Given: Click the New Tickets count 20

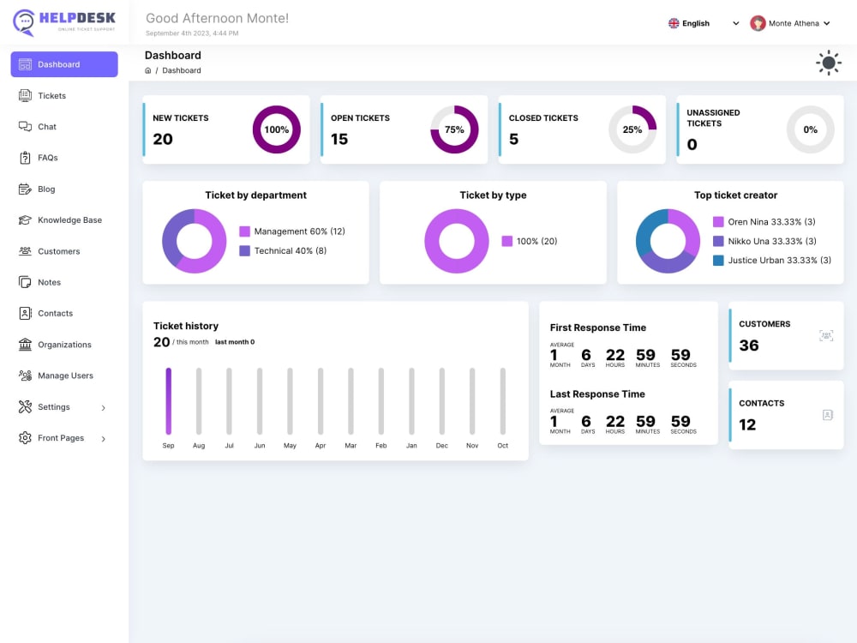Looking at the screenshot, I should (163, 140).
